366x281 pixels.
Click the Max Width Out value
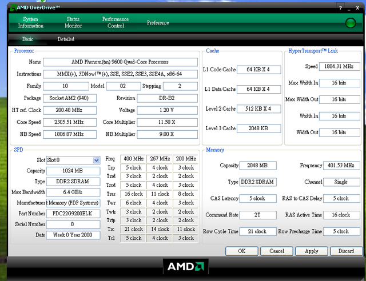coord(339,99)
